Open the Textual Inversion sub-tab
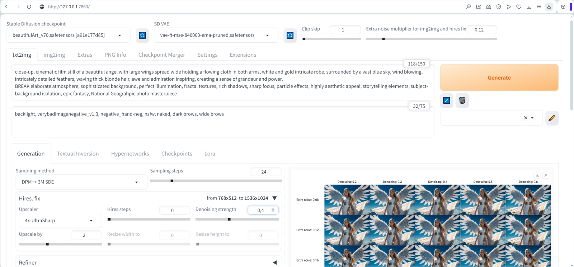The width and height of the screenshot is (574, 267). (x=78, y=154)
